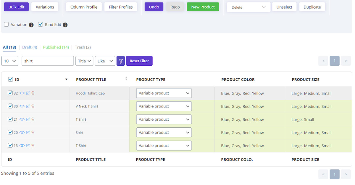355x185 pixels.
Task: Show the Variation info tooltip icon
Action: click(31, 25)
